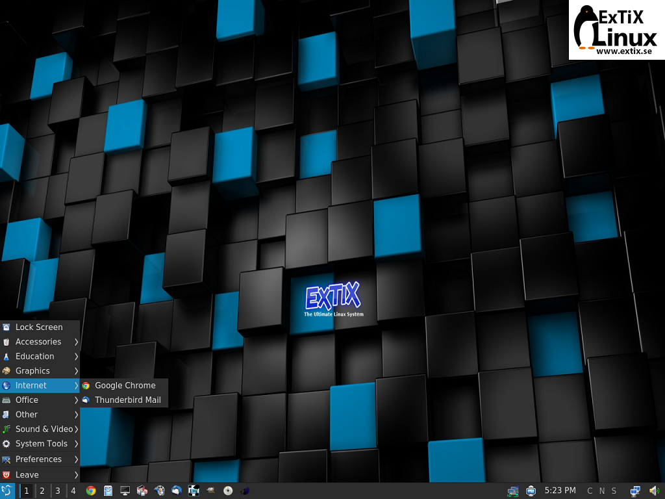Click the checkered-pattern app icon in taskbar

point(194,491)
